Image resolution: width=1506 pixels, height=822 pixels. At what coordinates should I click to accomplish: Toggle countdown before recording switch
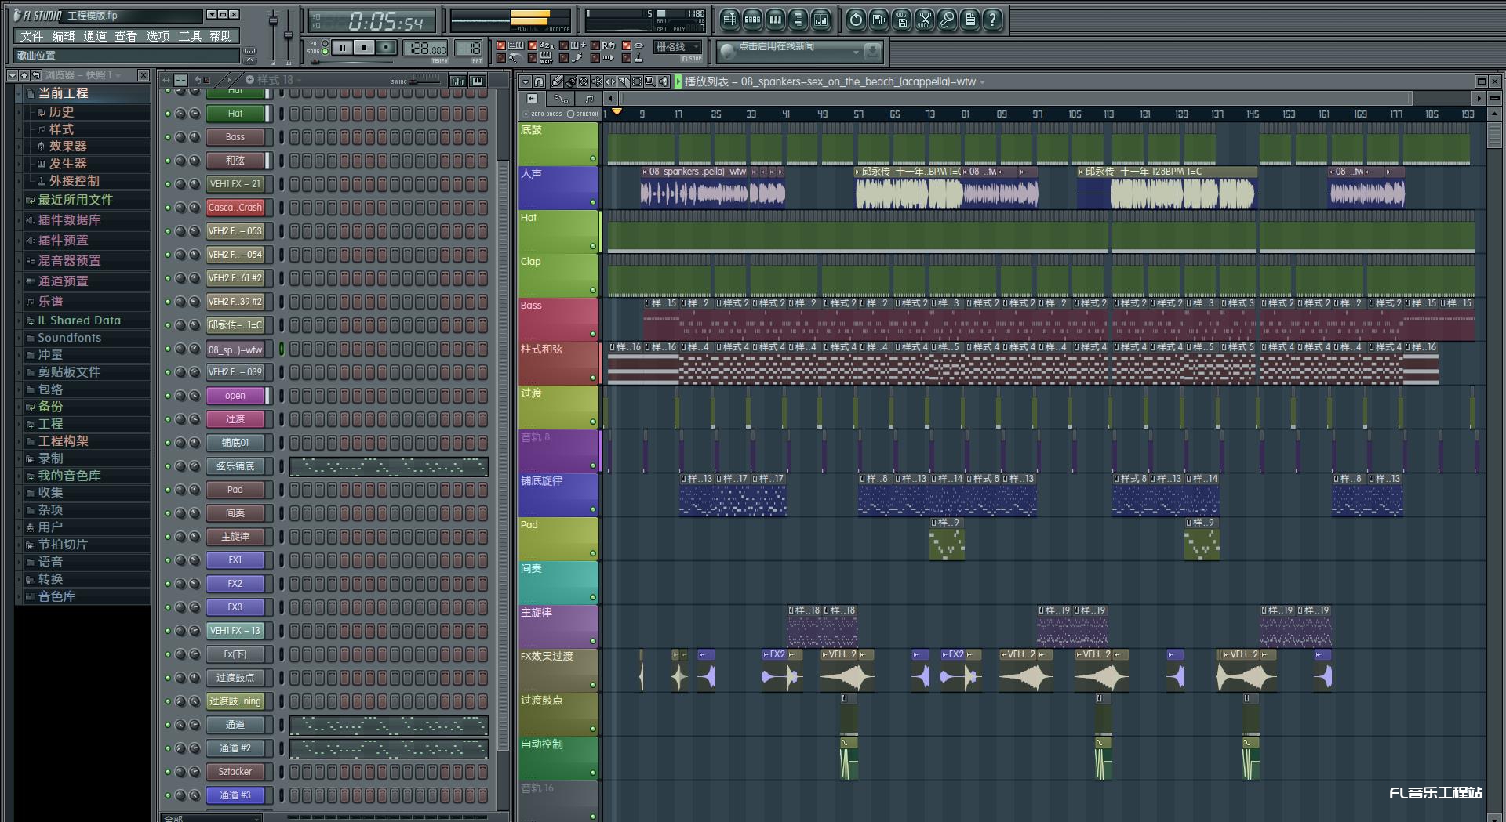[x=532, y=45]
